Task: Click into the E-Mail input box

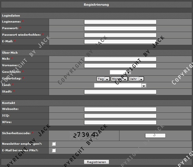Action: (x=120, y=42)
